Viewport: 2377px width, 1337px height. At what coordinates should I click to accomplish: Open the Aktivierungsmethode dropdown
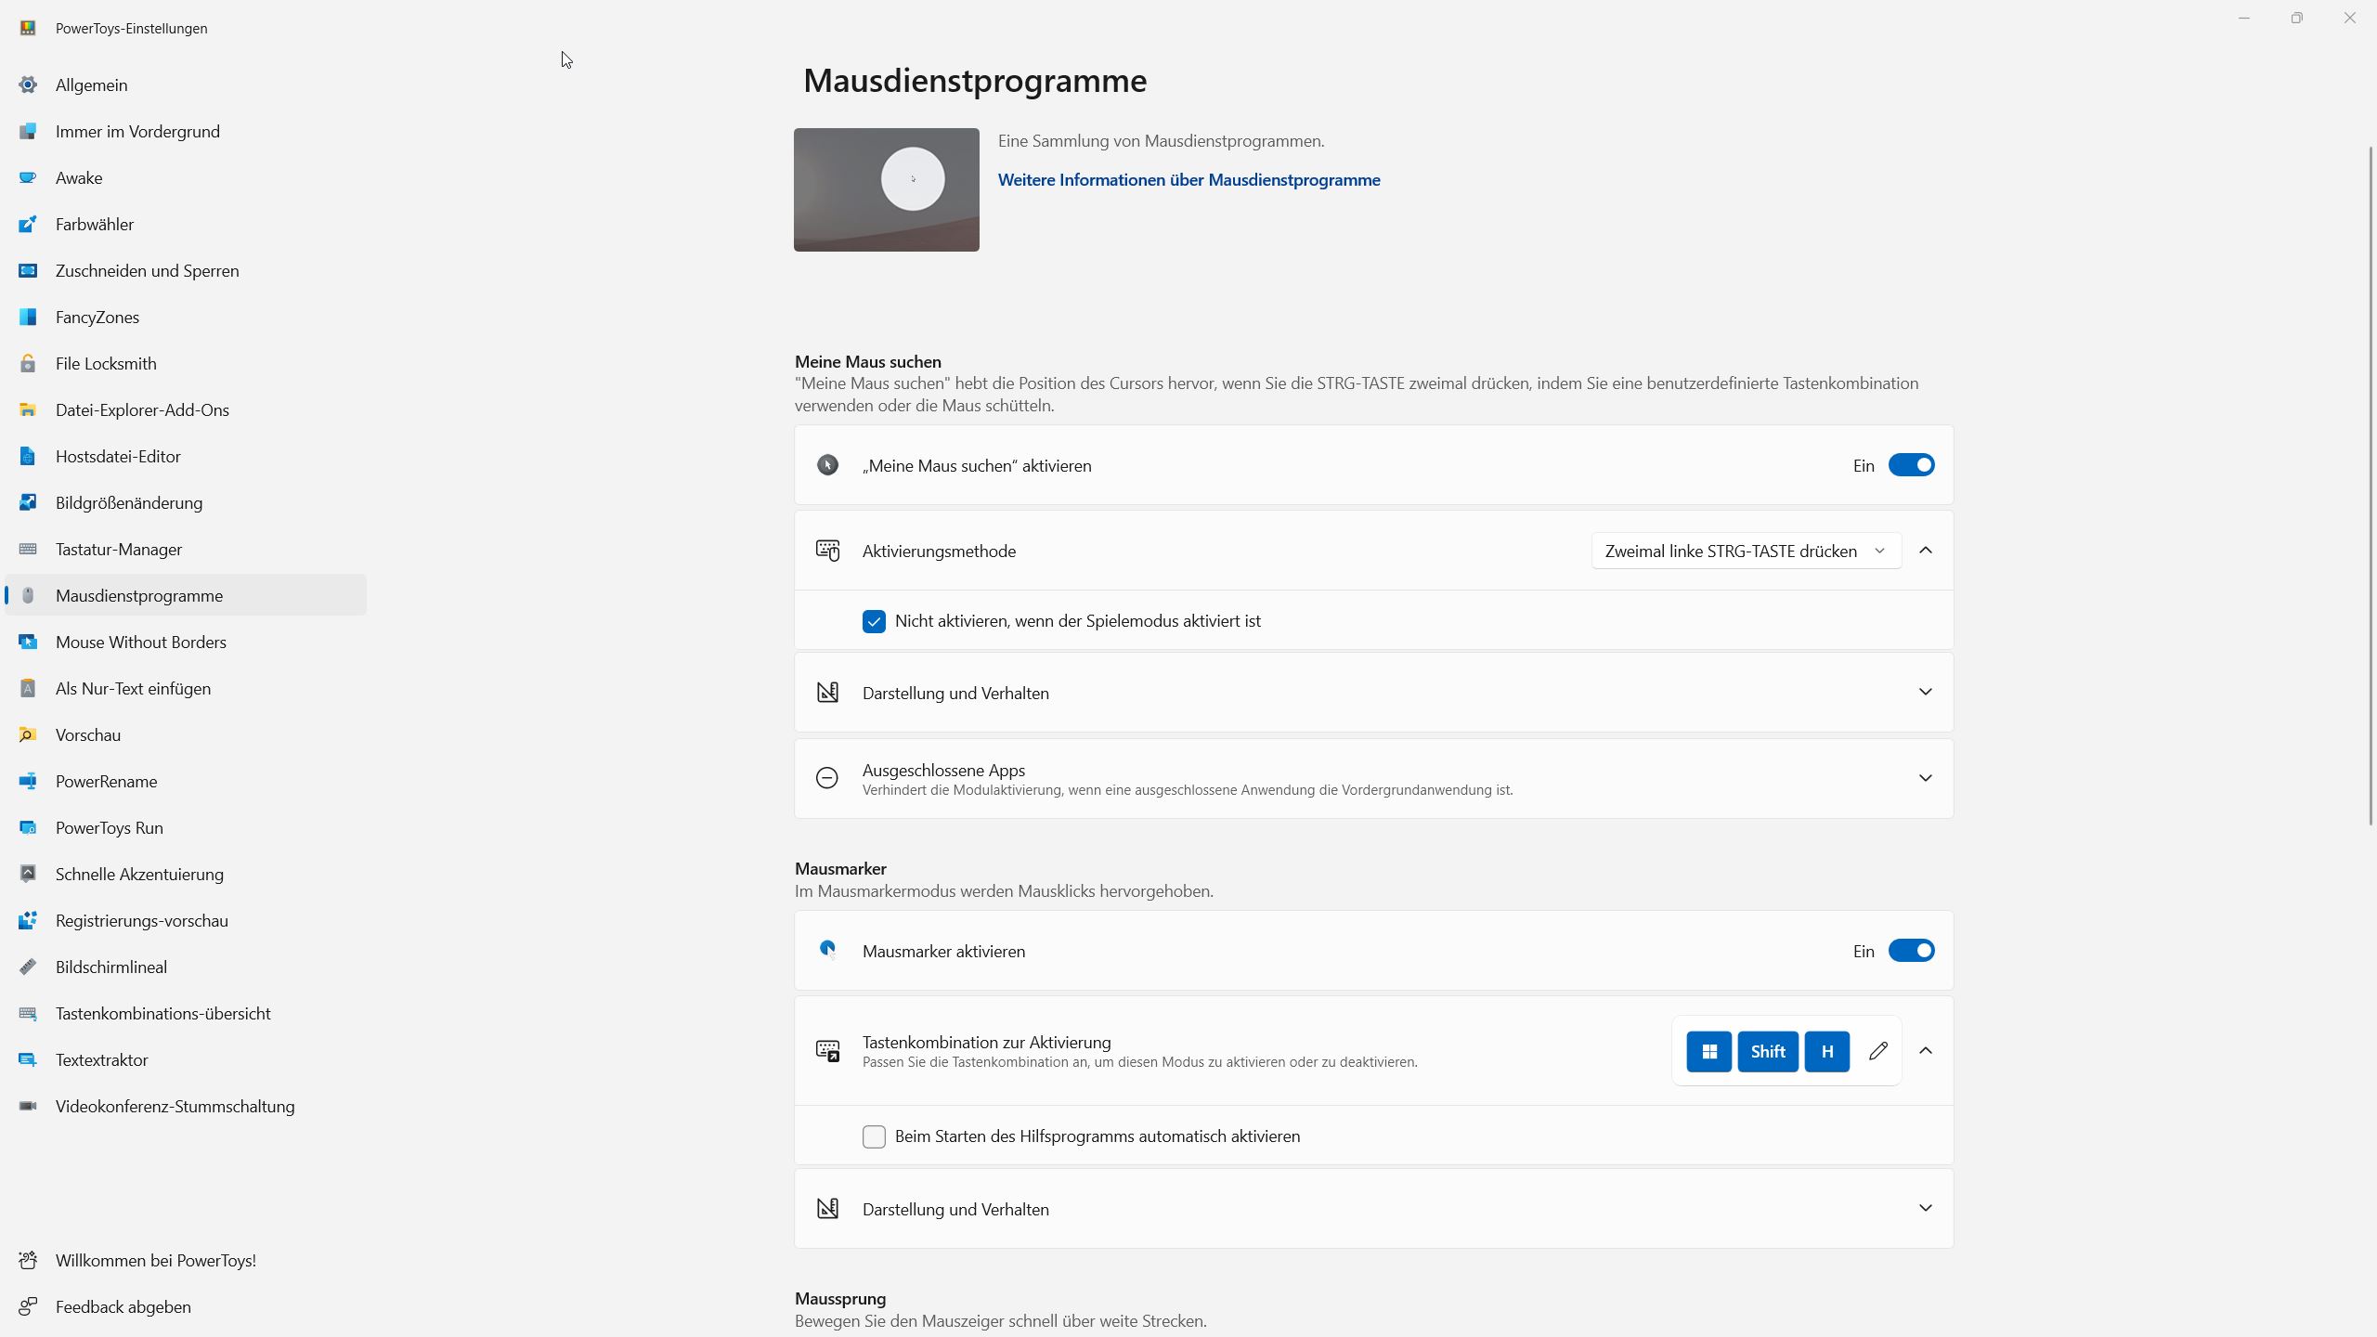click(x=1745, y=551)
